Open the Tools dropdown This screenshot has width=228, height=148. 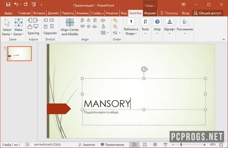click(x=145, y=27)
